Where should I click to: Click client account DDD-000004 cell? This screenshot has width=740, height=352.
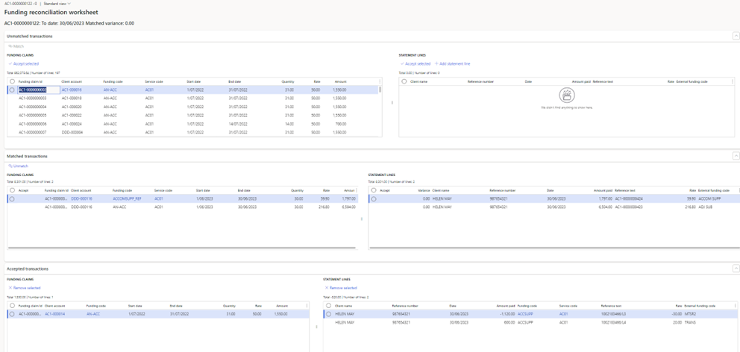(x=72, y=133)
